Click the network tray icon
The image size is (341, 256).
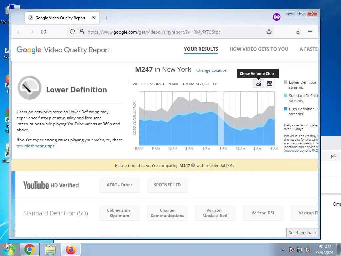pyautogui.click(x=299, y=250)
